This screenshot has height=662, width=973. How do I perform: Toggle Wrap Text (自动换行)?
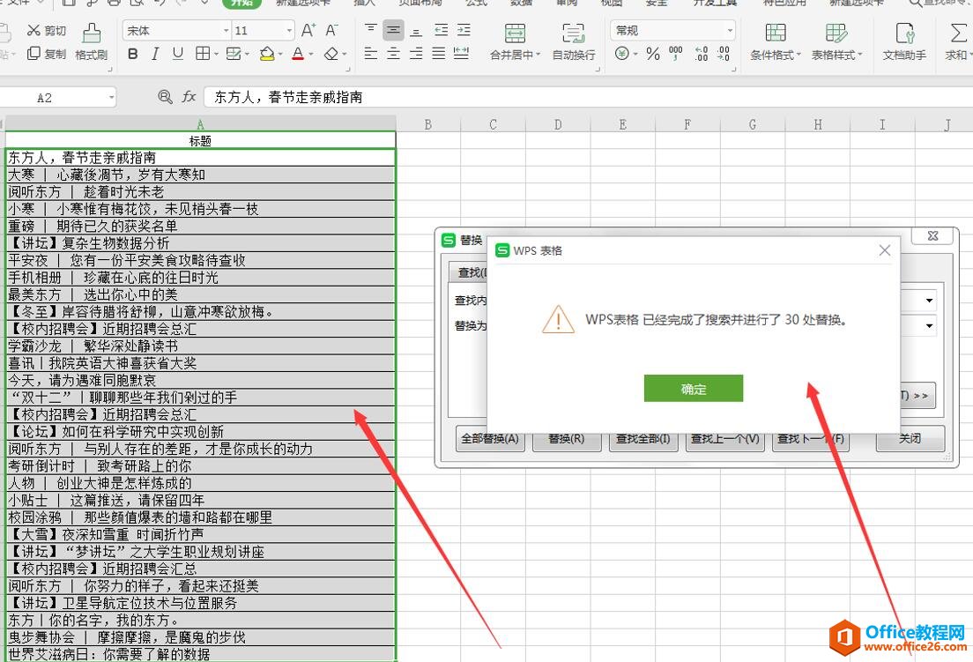(574, 42)
